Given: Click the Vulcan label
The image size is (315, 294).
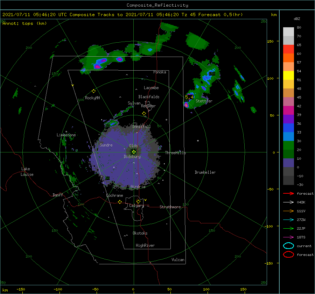Looking at the screenshot, I should tap(178, 260).
